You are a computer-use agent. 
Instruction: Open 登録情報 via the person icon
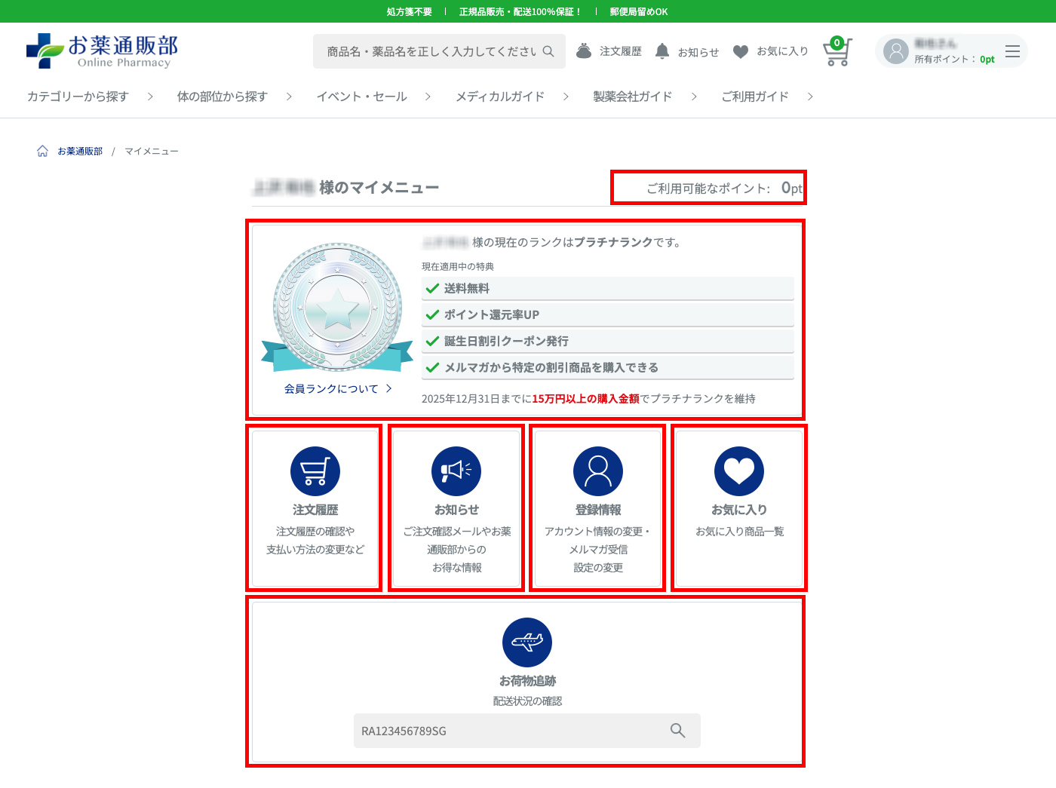pos(597,470)
